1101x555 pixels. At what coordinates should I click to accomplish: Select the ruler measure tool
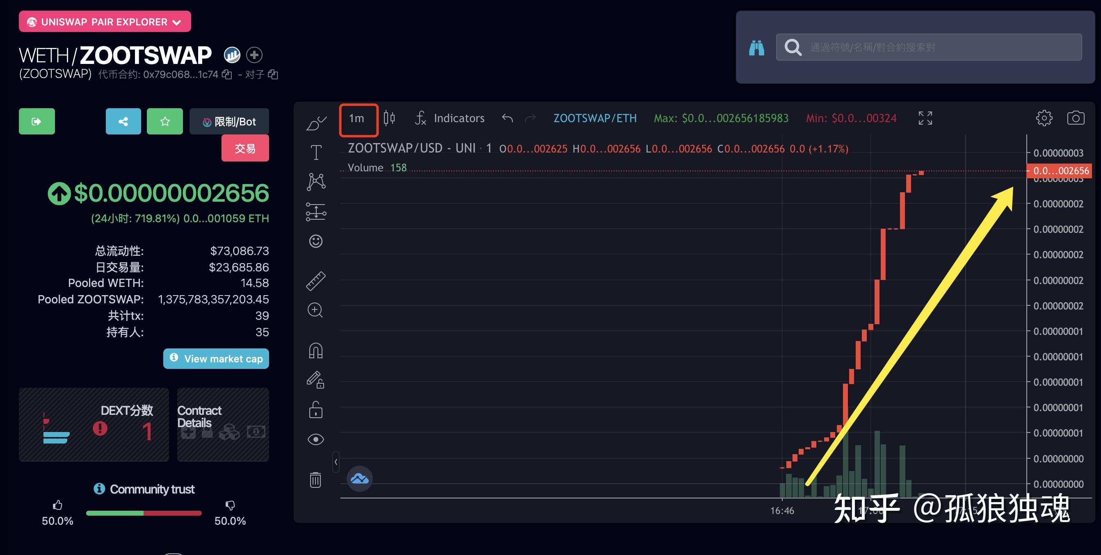(316, 281)
